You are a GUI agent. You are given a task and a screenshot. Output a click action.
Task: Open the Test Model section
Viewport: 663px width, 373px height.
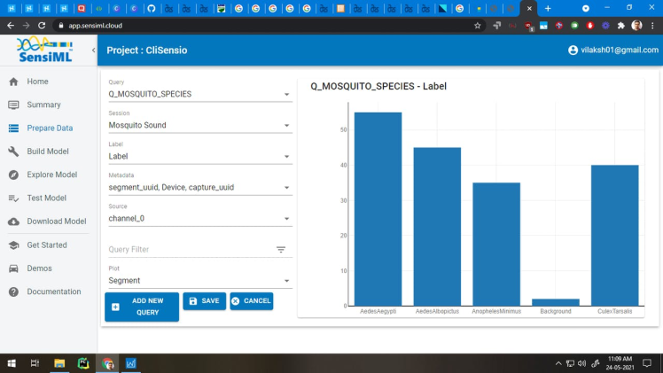click(x=46, y=198)
